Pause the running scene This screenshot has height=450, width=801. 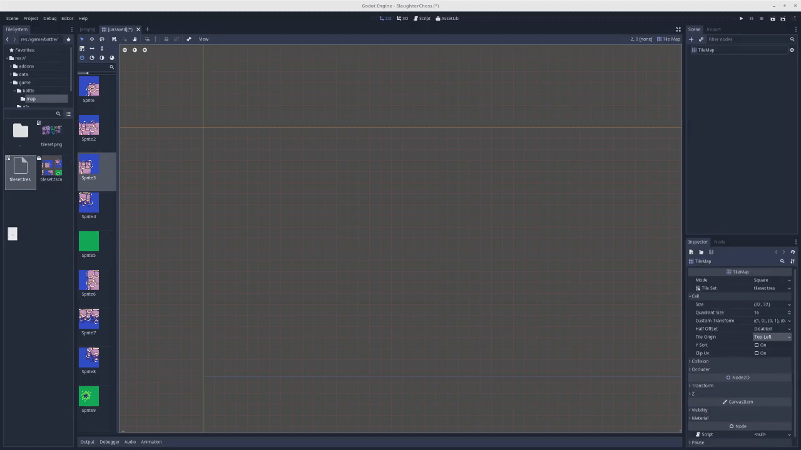752,18
